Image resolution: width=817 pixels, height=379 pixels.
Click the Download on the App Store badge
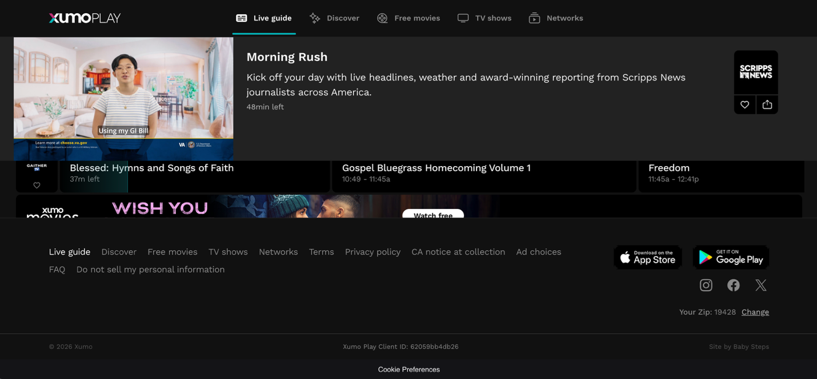coord(648,257)
